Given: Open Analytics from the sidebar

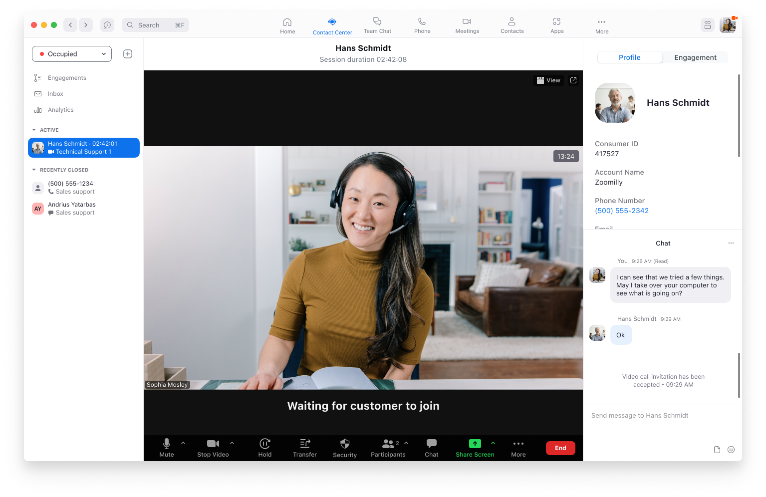Looking at the screenshot, I should (60, 109).
